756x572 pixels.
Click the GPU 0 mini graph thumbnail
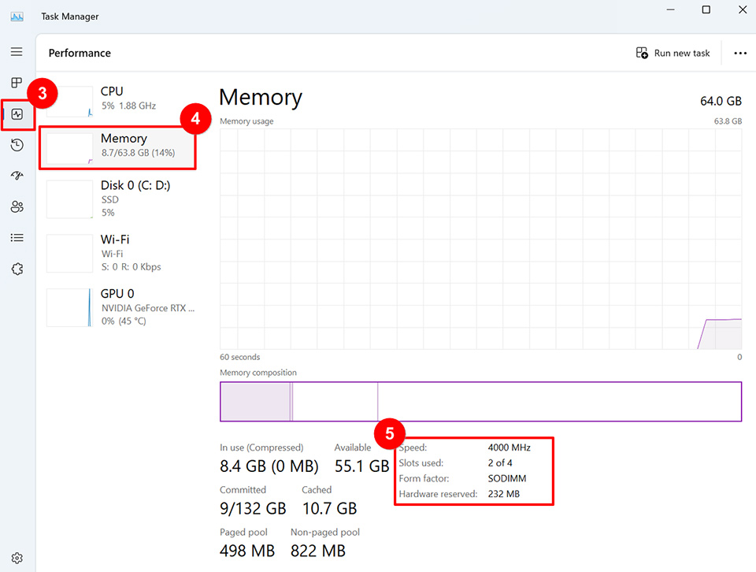pyautogui.click(x=69, y=307)
